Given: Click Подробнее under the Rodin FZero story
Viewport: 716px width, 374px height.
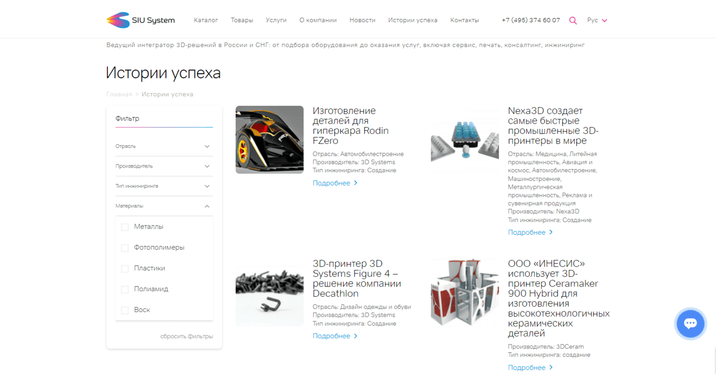Looking at the screenshot, I should tap(335, 183).
